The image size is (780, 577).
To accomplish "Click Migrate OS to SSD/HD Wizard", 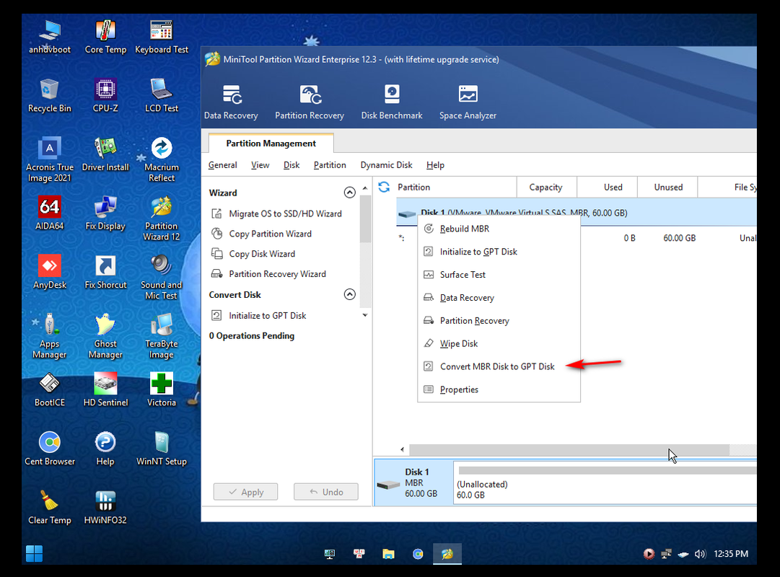I will [x=277, y=214].
